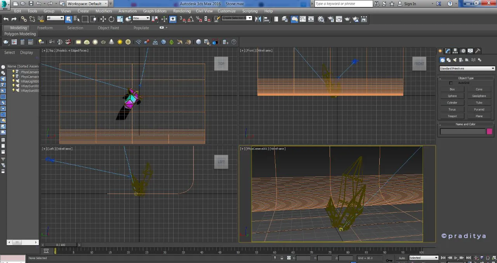The width and height of the screenshot is (497, 263).
Task: Switch to the Create command panel tab
Action: click(x=440, y=51)
